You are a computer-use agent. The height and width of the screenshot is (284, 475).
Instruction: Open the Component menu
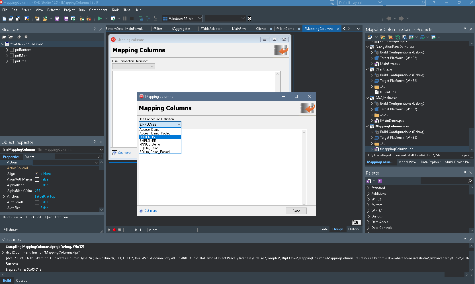(98, 10)
